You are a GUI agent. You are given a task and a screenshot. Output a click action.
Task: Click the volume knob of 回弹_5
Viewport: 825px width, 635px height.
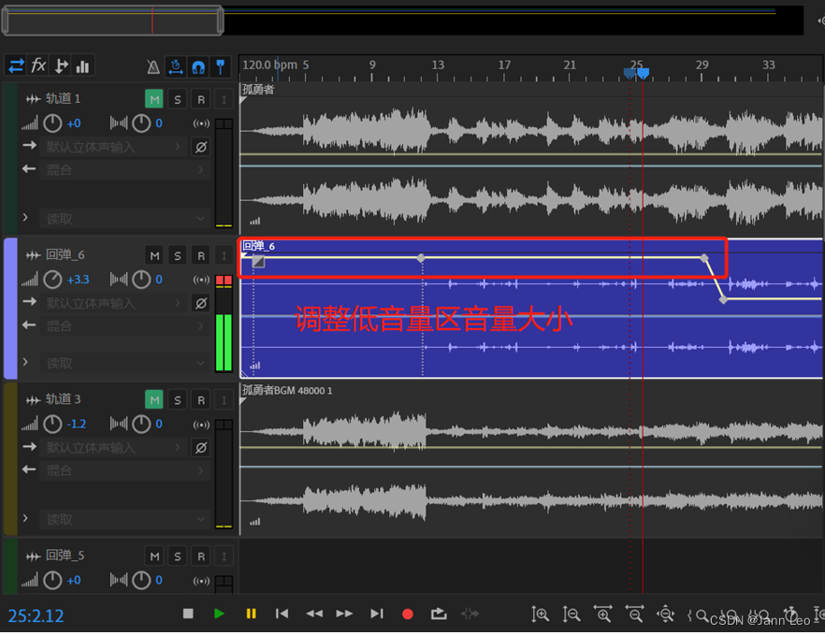(52, 580)
